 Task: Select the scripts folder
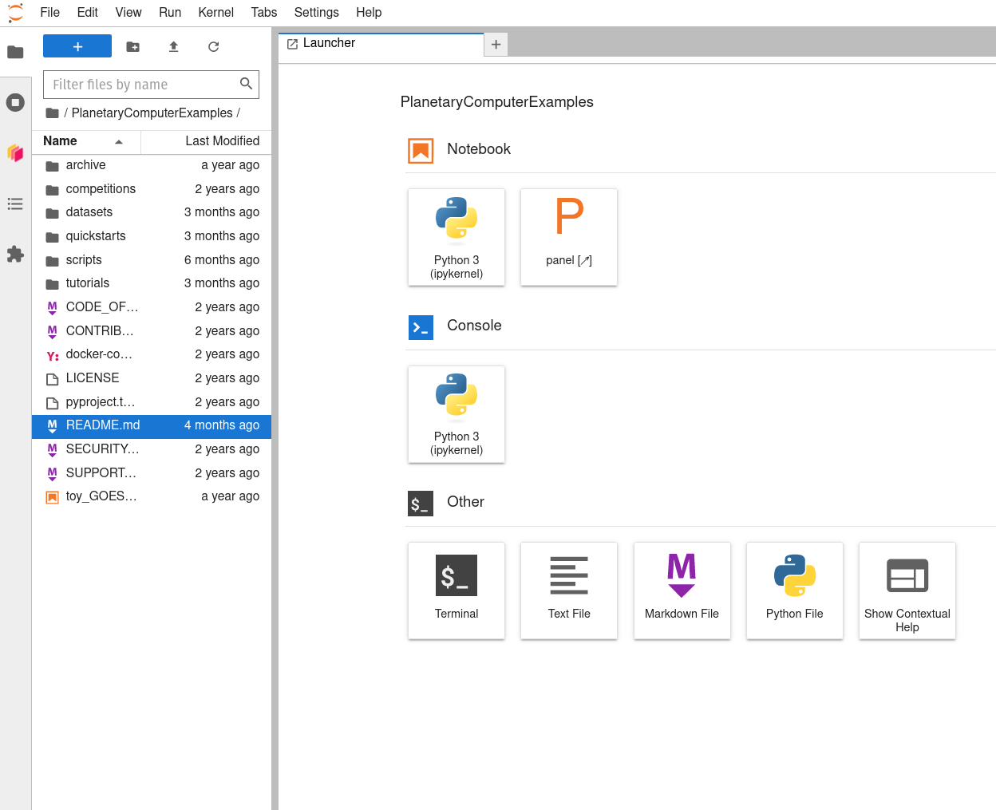tap(152, 260)
